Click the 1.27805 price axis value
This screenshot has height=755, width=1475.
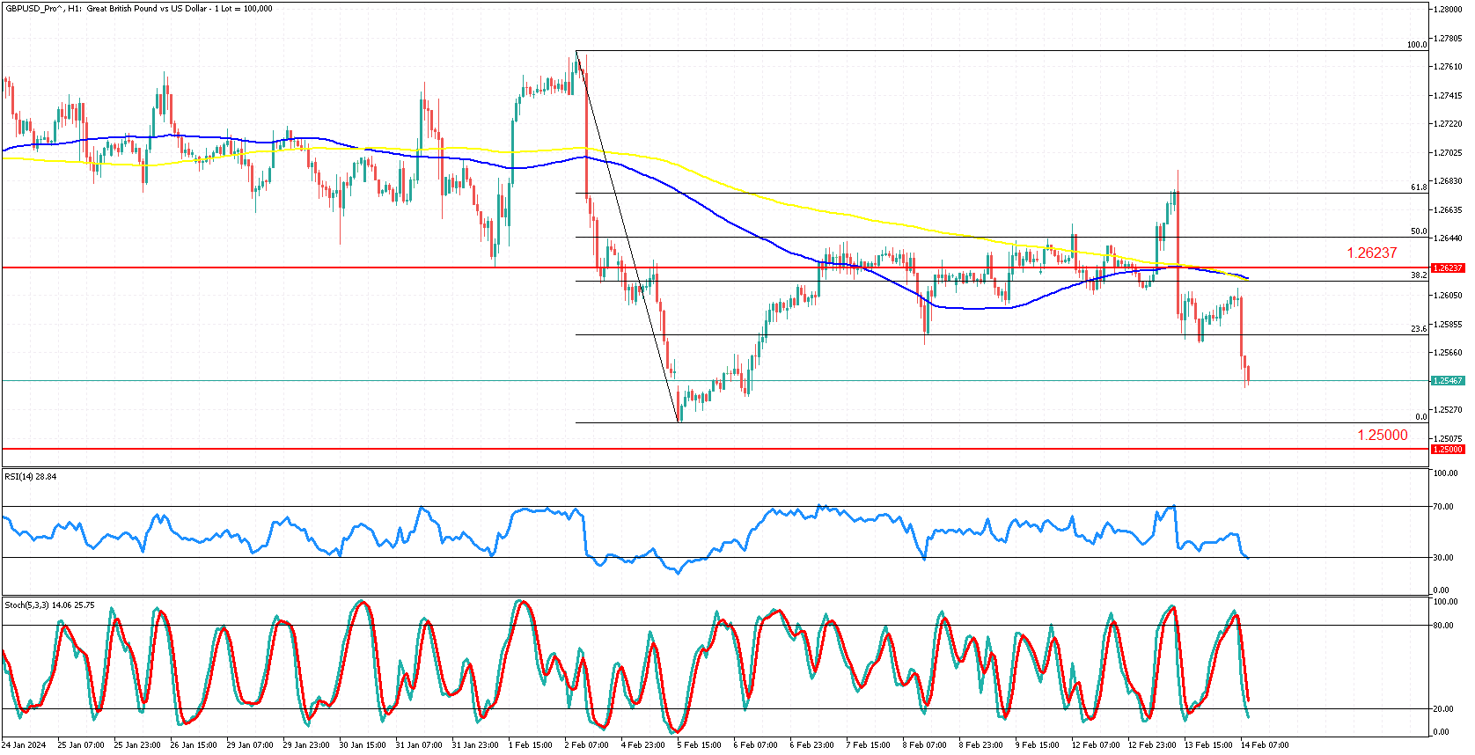pos(1448,38)
